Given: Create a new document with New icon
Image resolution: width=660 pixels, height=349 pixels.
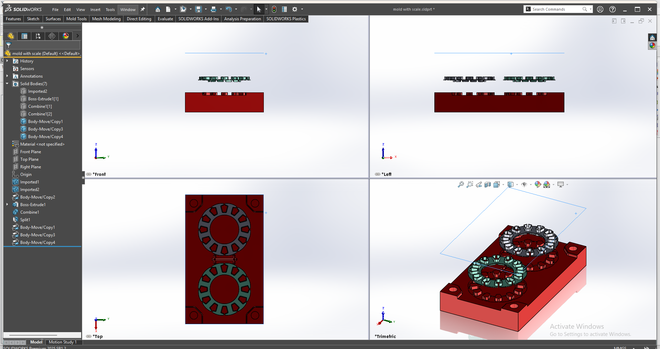Looking at the screenshot, I should pos(168,9).
